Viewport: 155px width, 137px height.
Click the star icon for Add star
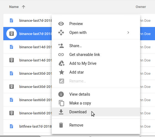tap(62, 72)
